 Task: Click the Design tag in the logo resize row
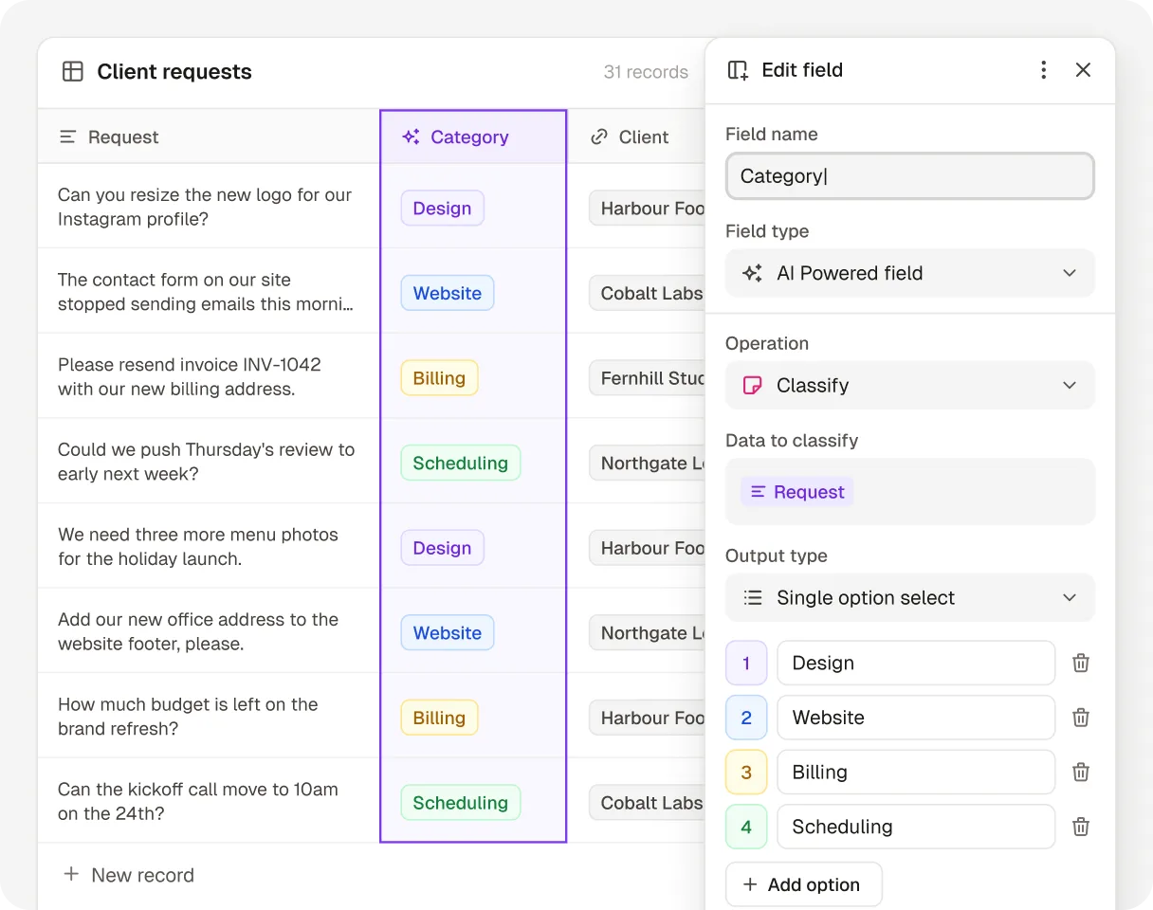442,209
